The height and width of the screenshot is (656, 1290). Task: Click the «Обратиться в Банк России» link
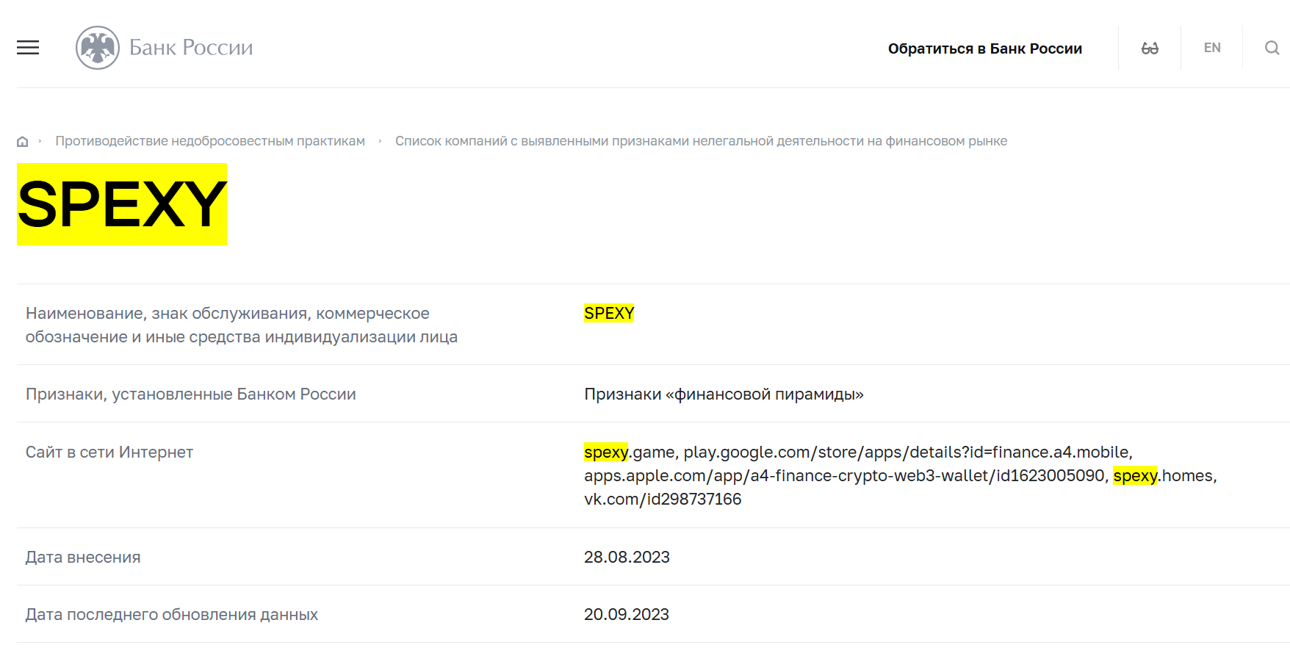tap(984, 48)
